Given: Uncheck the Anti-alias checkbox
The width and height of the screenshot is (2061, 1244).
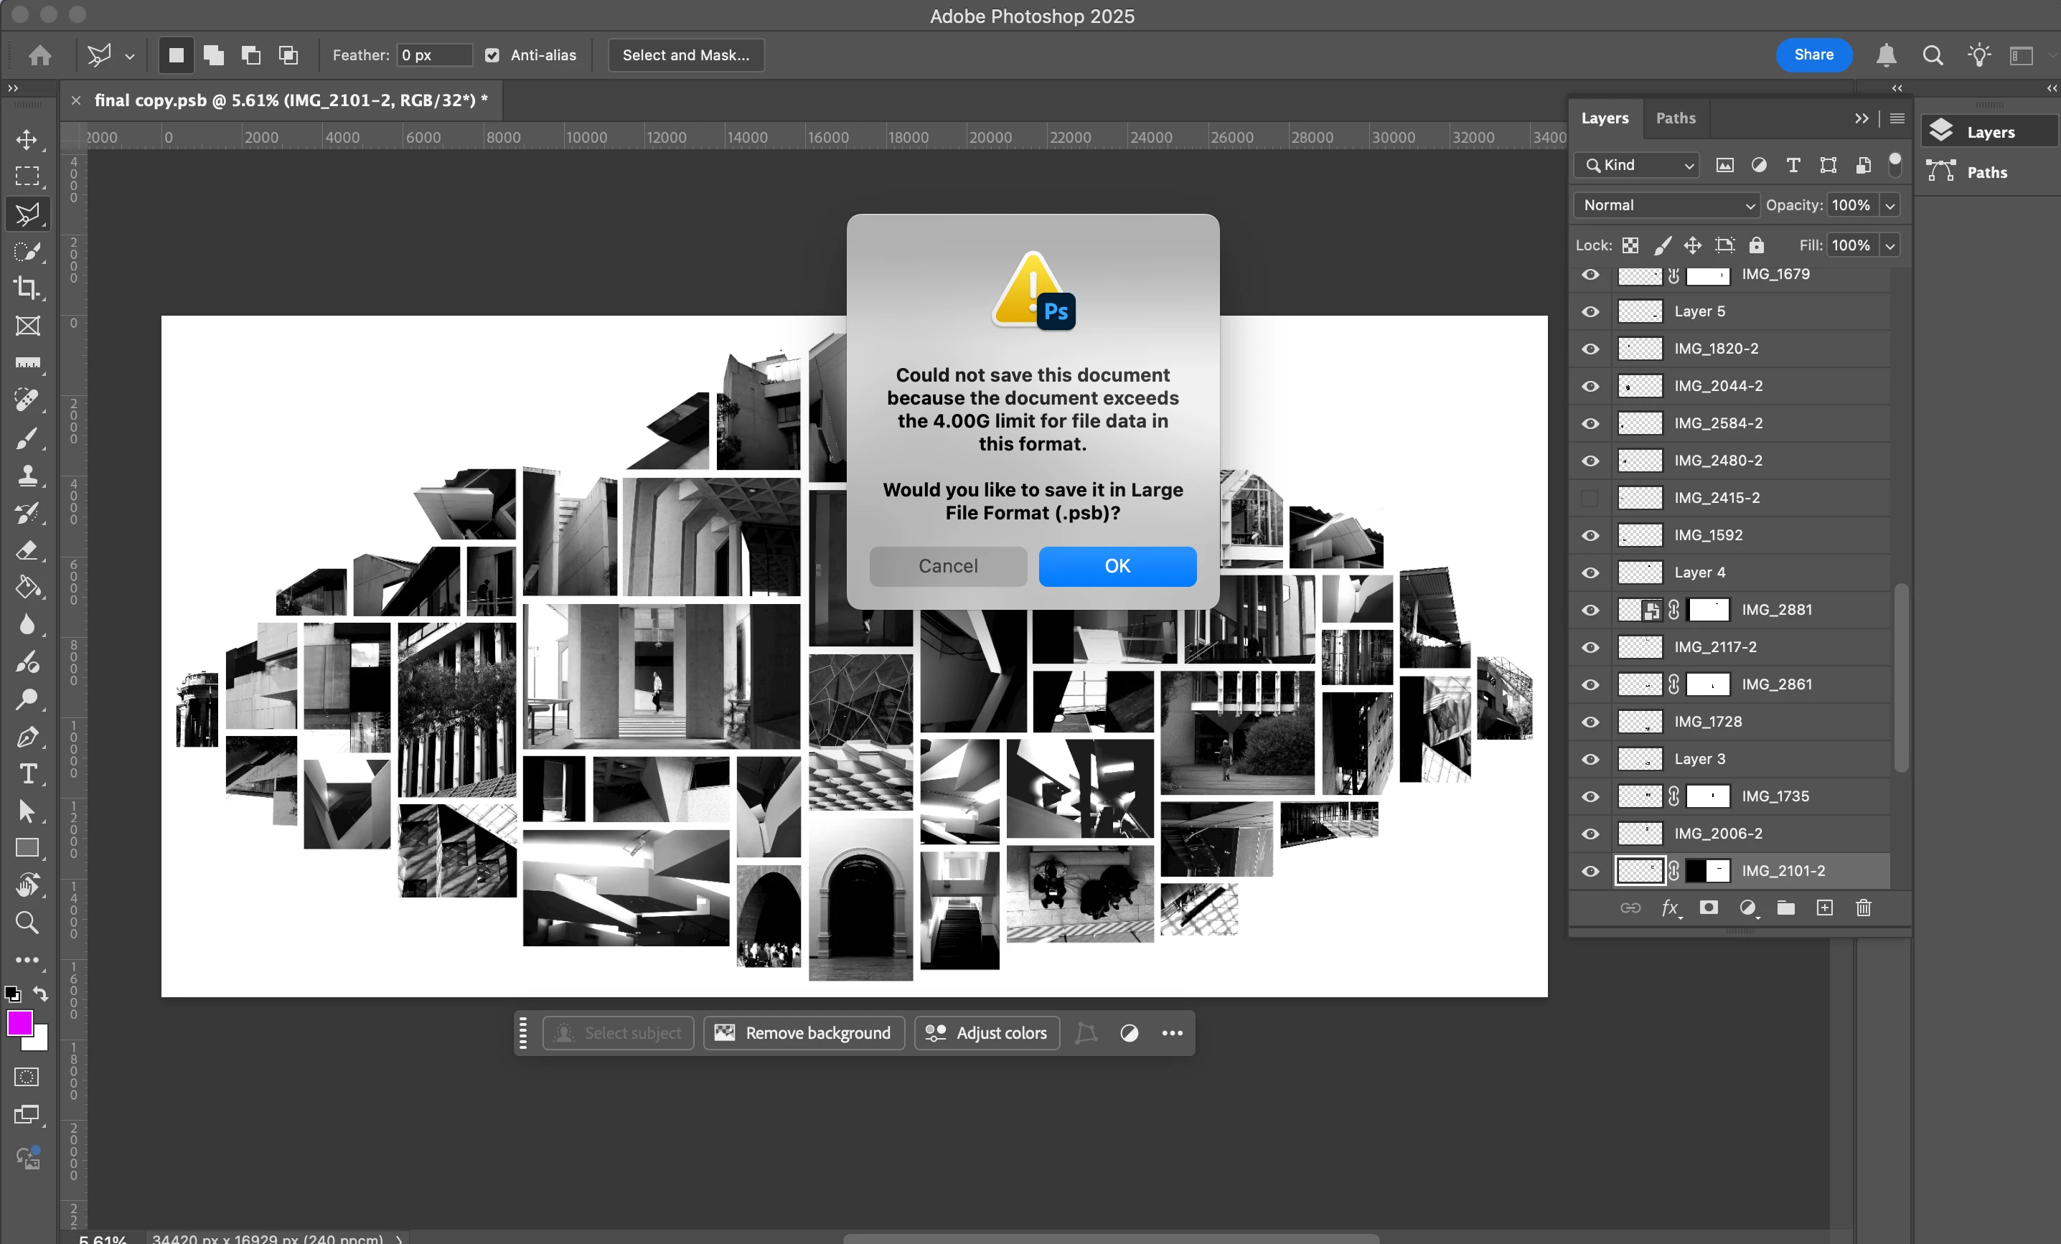Looking at the screenshot, I should [492, 55].
